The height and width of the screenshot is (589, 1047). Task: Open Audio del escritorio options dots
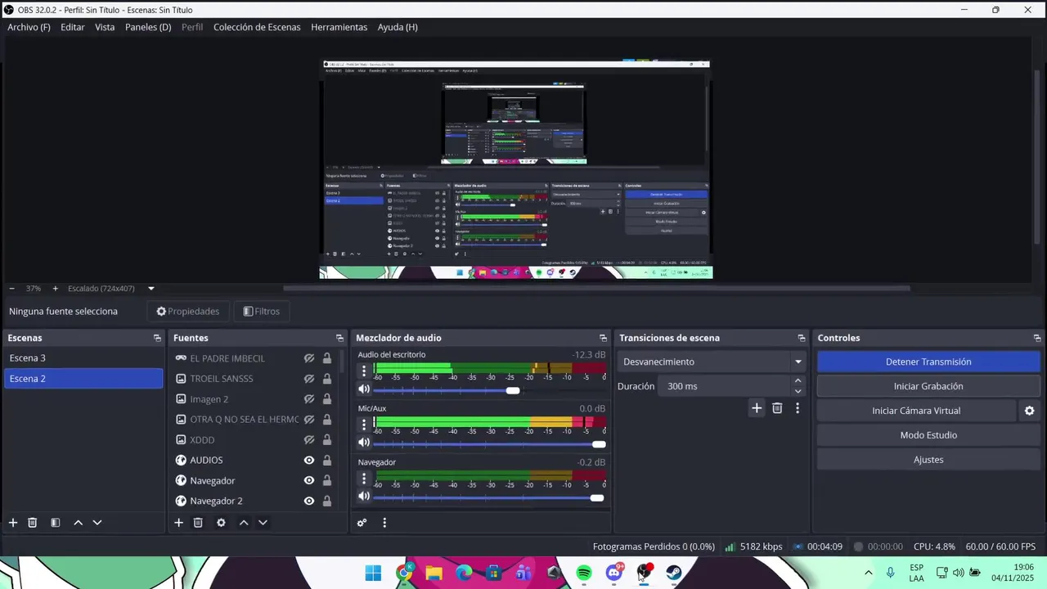pos(364,371)
